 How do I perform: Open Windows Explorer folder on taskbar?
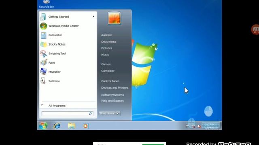point(72,126)
